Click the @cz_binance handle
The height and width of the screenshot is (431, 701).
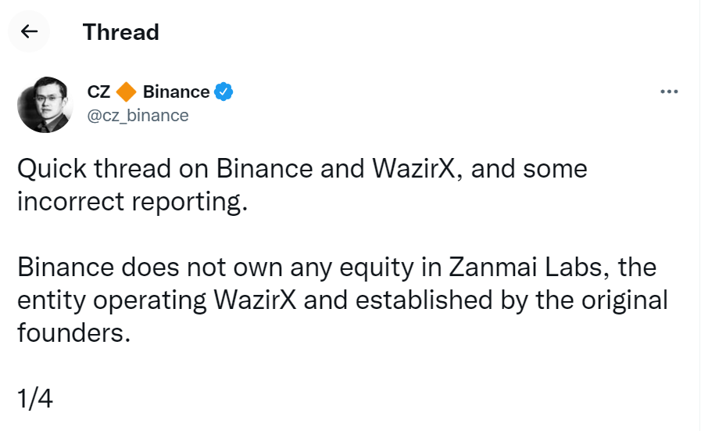click(138, 116)
